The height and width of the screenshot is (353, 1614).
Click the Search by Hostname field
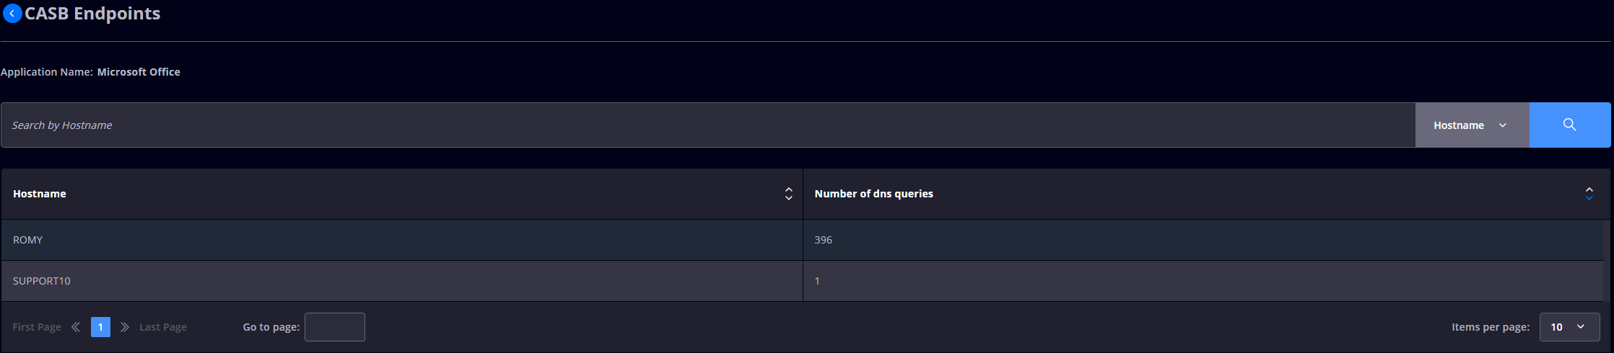point(708,125)
